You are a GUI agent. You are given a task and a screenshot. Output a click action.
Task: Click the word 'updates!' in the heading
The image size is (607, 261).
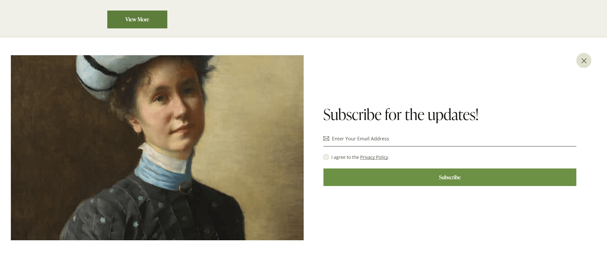[453, 115]
